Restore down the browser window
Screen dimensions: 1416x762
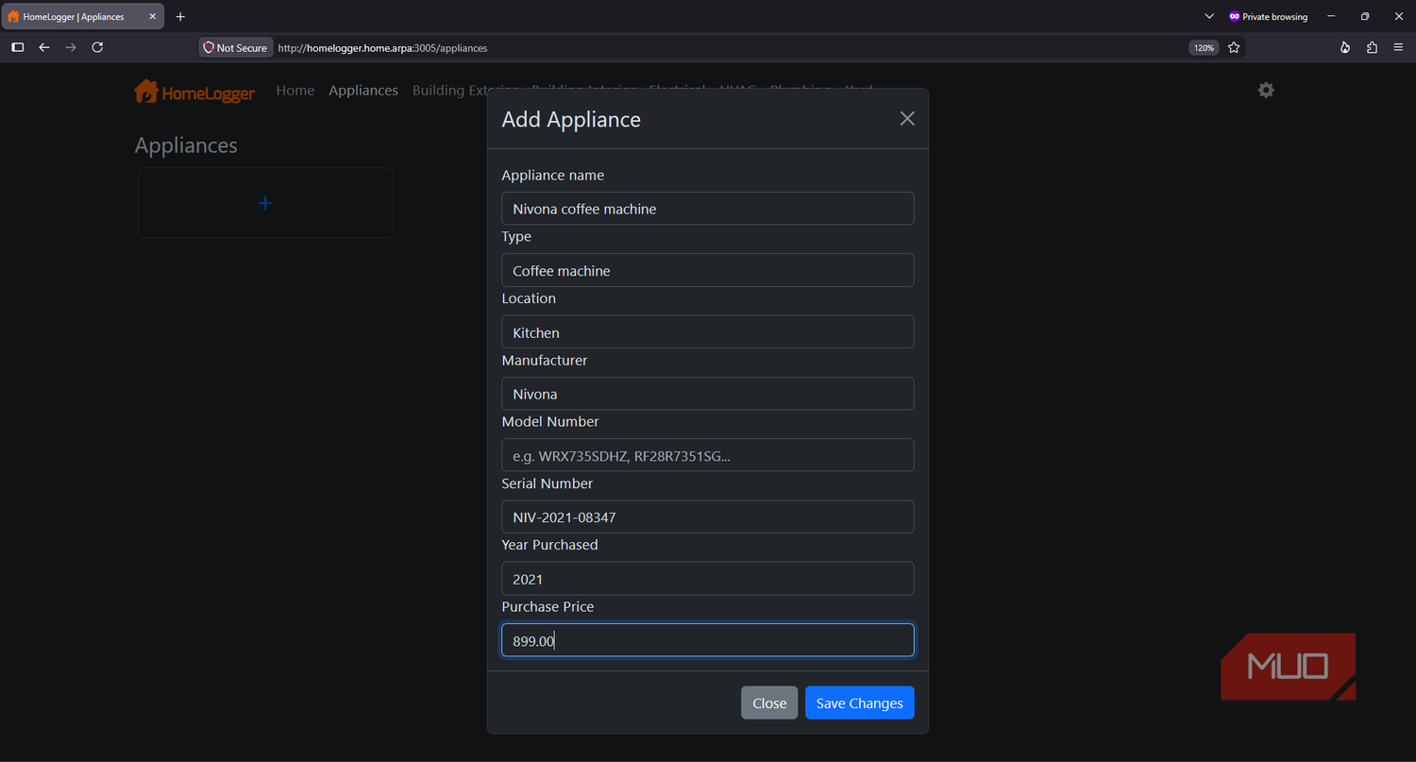pos(1364,17)
